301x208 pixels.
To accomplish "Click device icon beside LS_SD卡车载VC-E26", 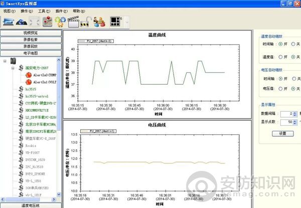I will pyautogui.click(x=21, y=117).
